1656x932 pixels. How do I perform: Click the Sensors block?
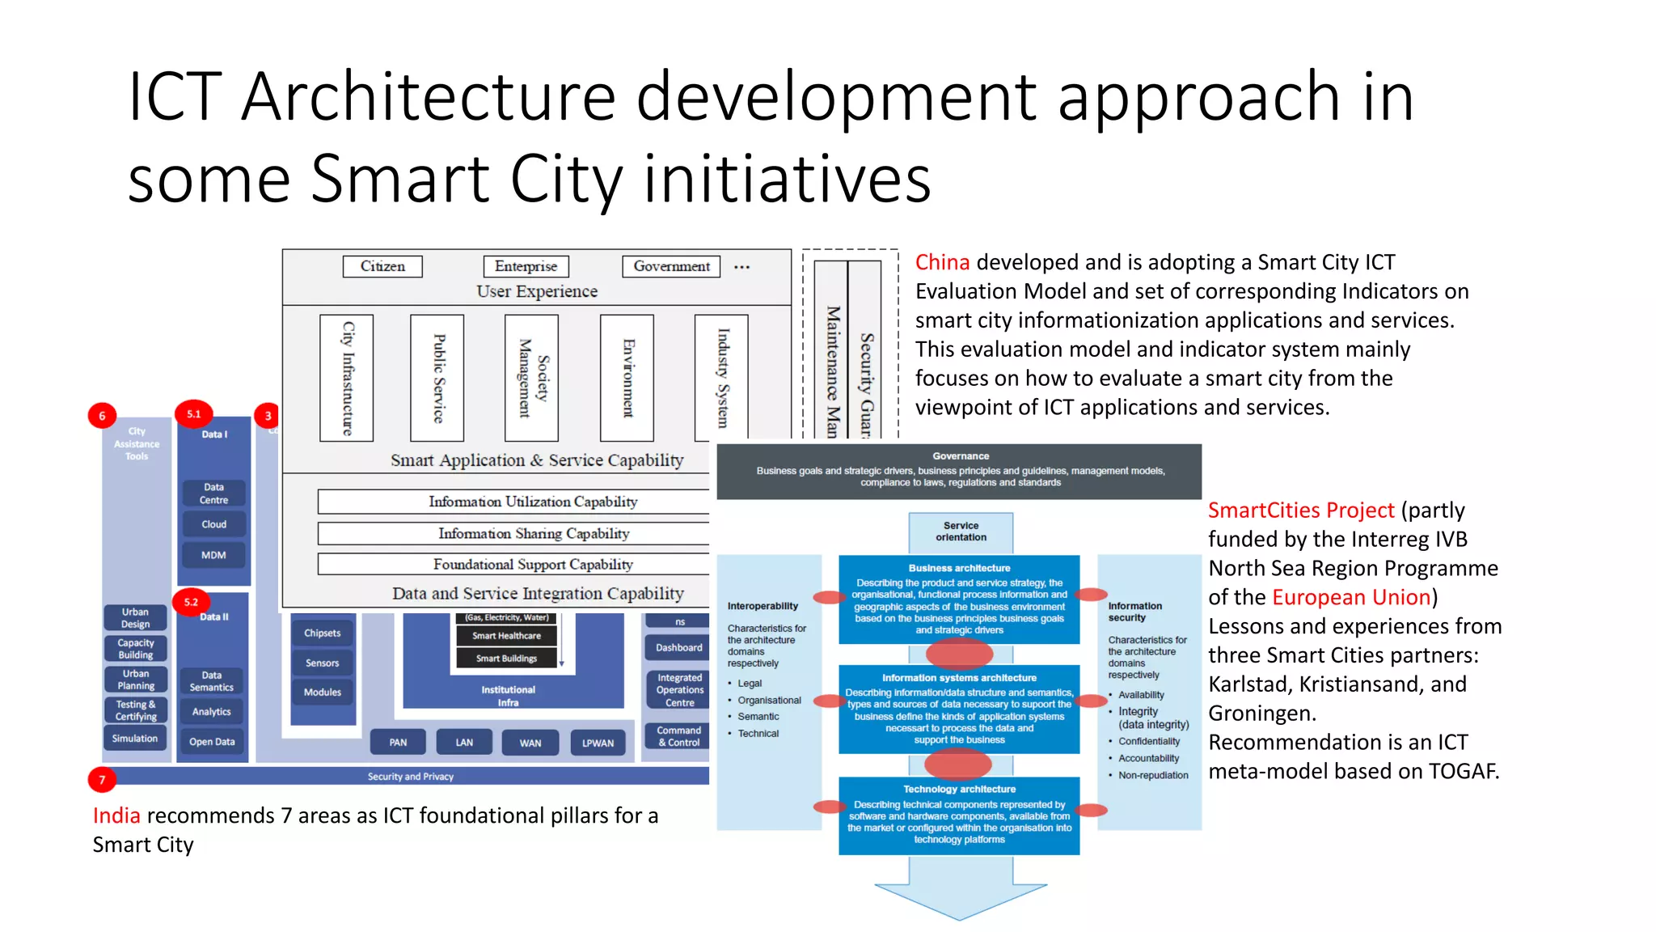tap(323, 663)
